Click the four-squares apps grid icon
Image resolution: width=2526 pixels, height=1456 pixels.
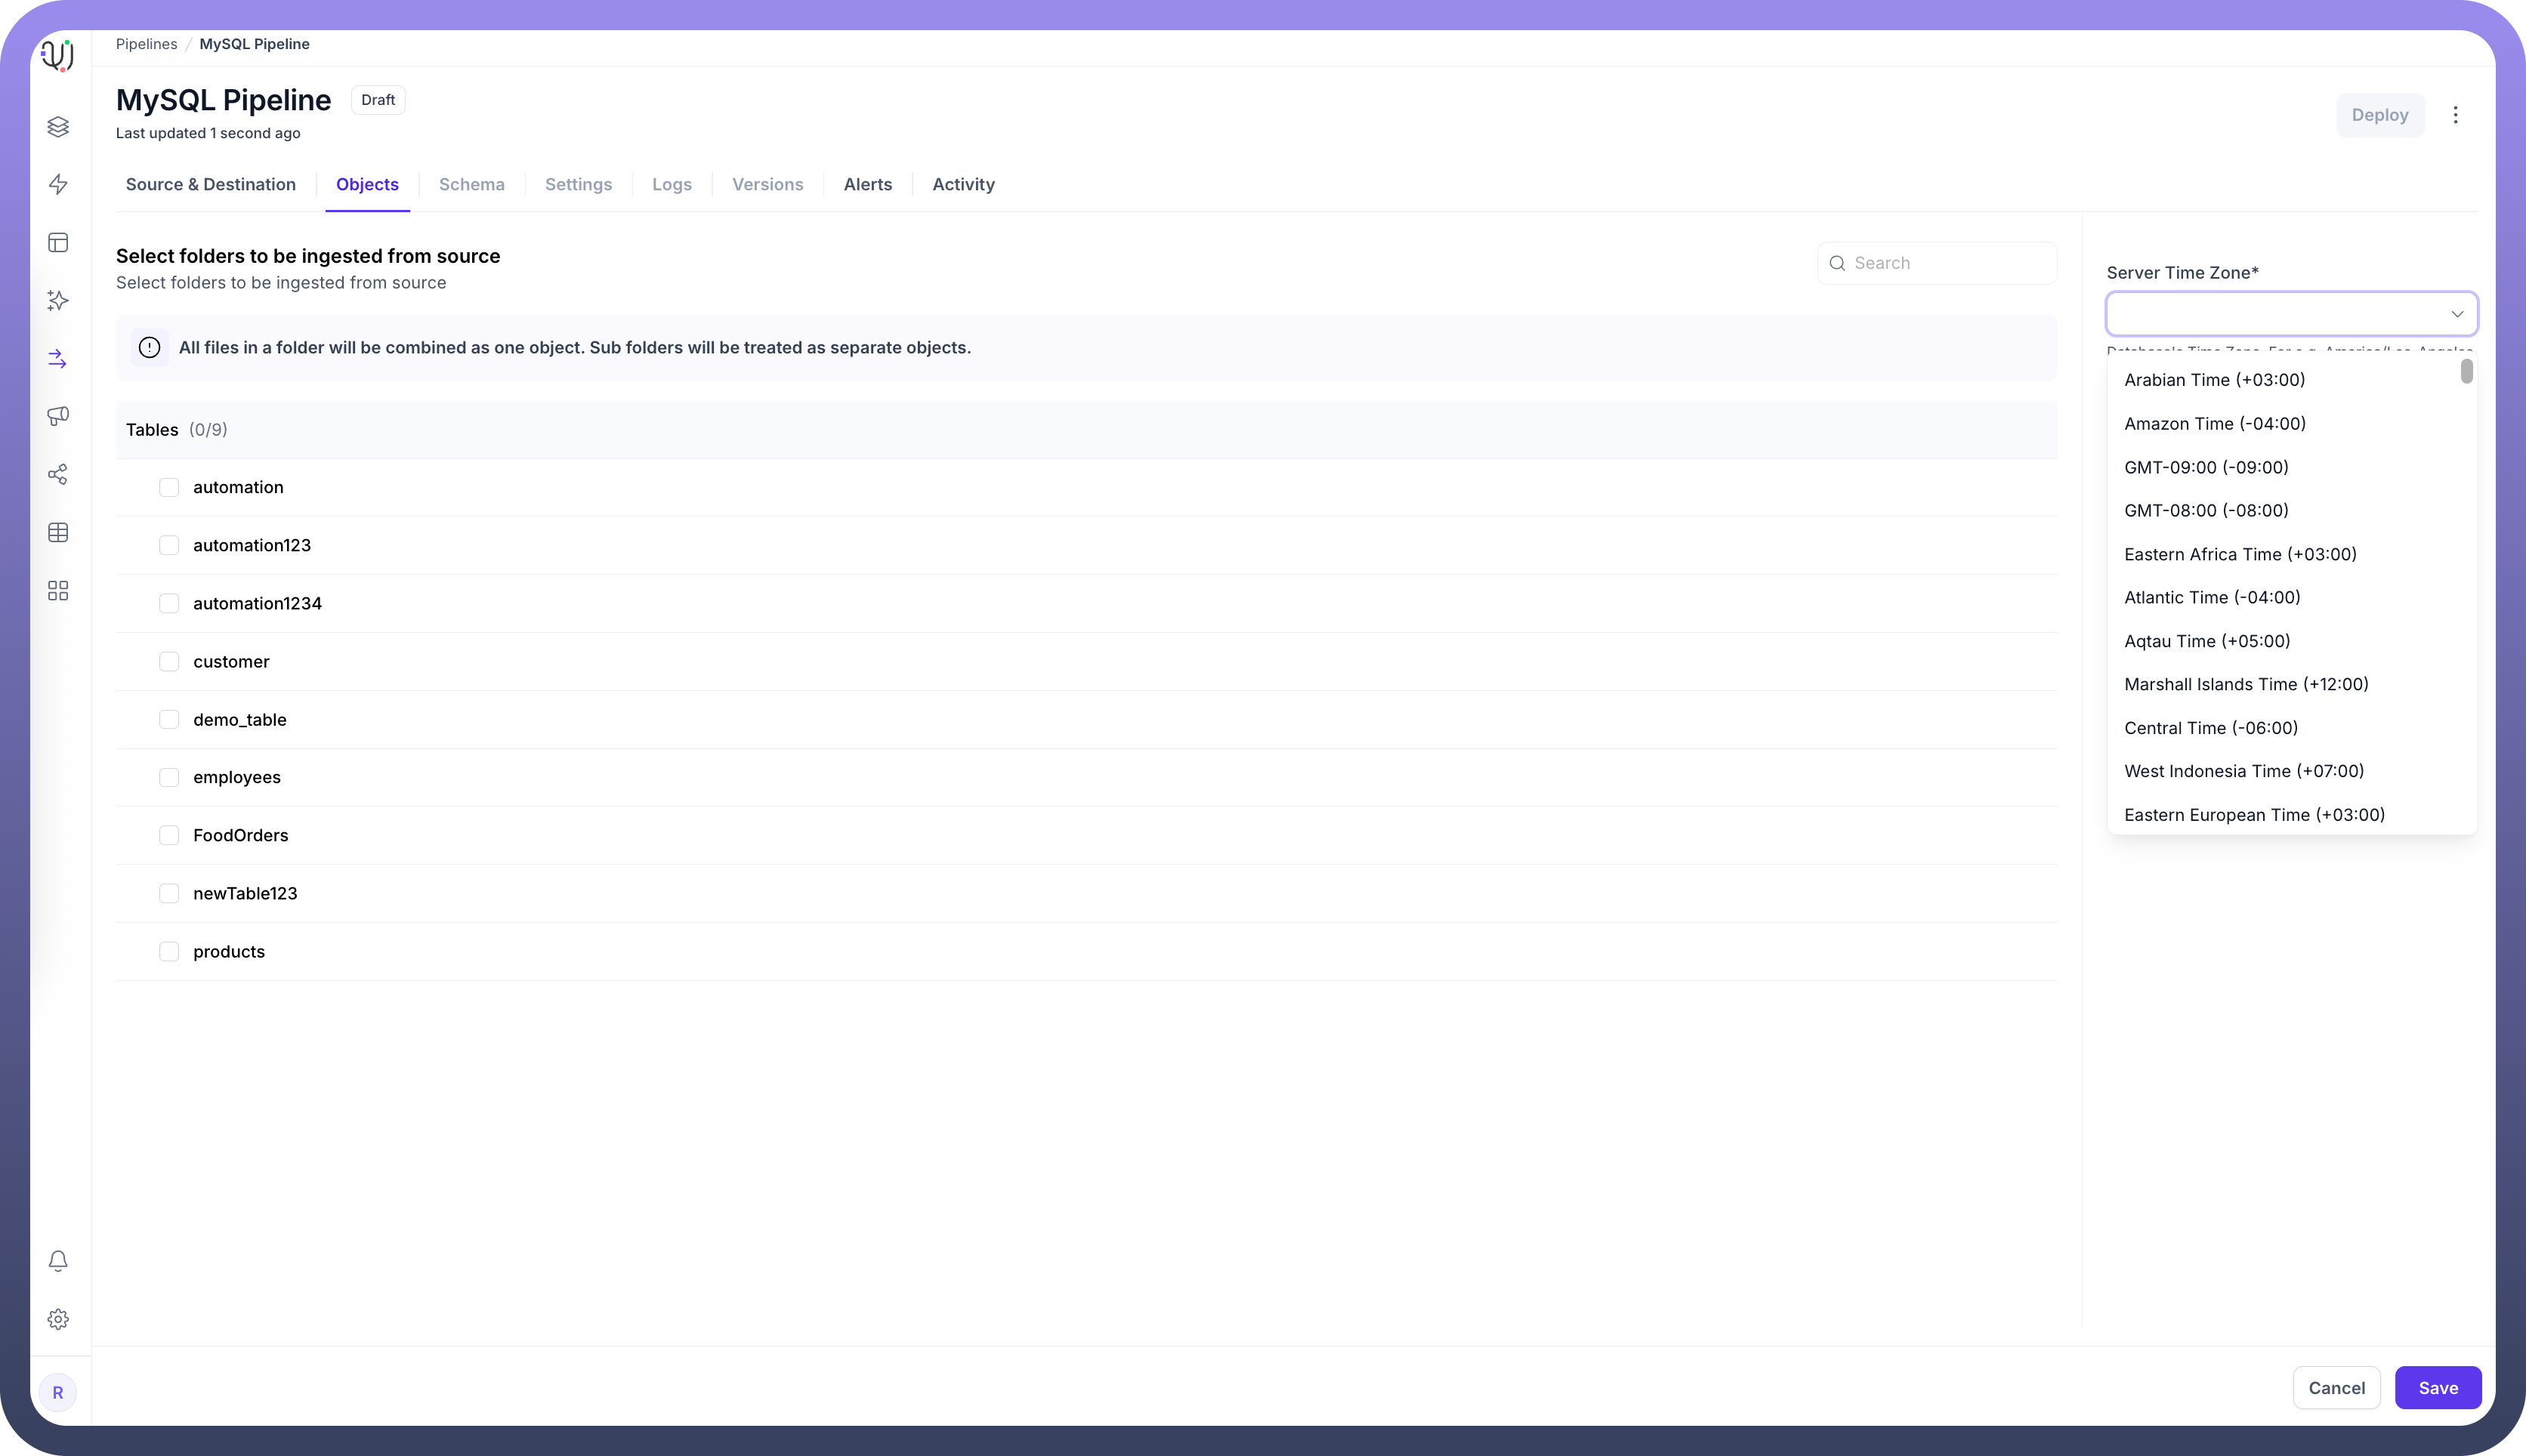tap(58, 591)
